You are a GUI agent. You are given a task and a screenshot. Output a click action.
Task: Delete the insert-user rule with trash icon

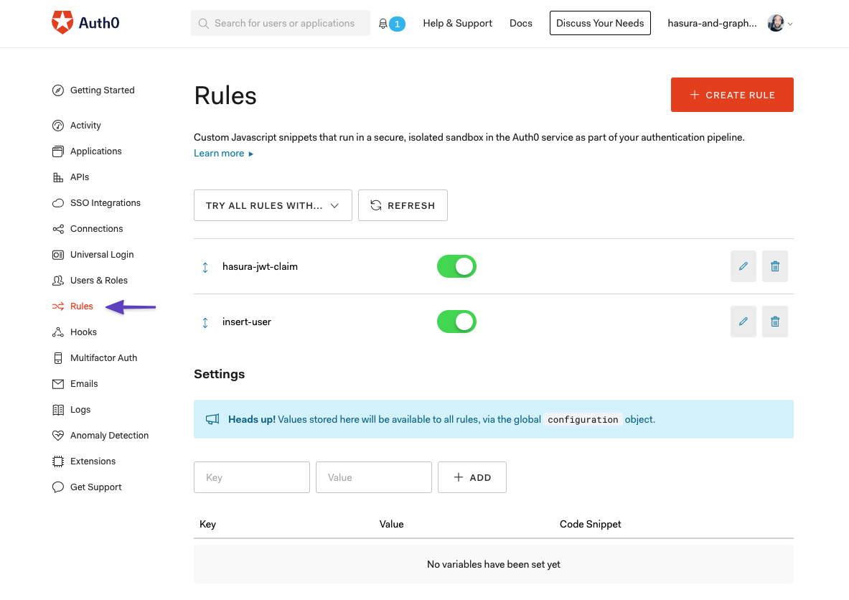tap(774, 322)
